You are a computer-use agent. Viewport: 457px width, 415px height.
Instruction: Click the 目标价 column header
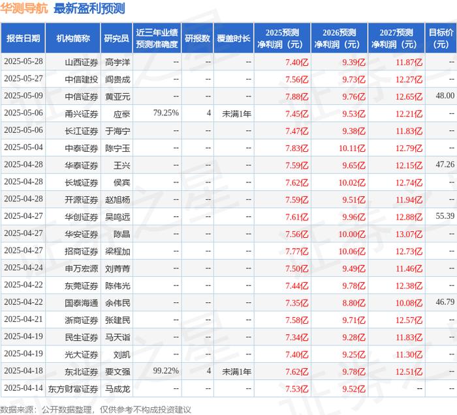coord(441,38)
